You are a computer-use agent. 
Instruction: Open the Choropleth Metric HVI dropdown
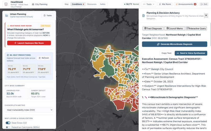[x=29, y=110]
